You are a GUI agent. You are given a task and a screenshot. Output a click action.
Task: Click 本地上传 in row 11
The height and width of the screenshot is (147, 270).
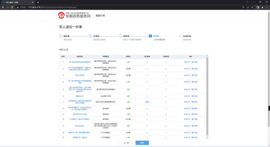pos(187,126)
